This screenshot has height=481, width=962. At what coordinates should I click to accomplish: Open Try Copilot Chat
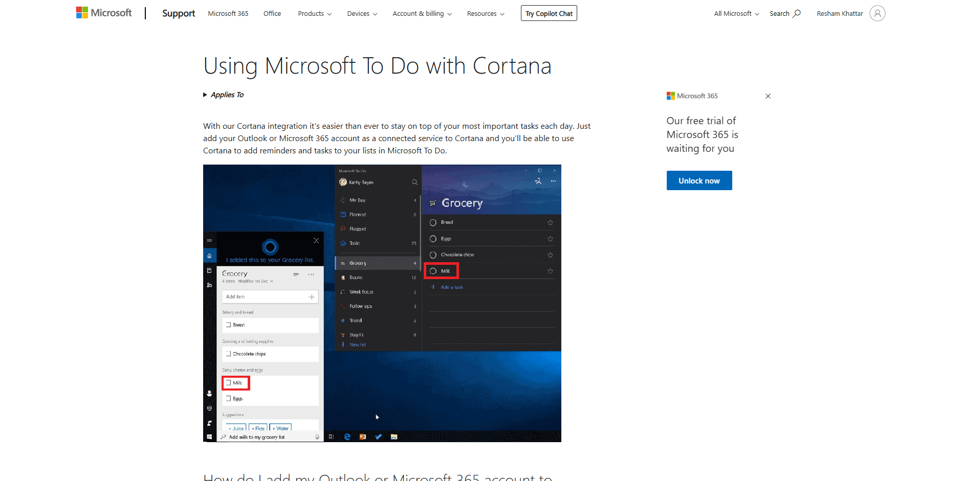pos(549,13)
